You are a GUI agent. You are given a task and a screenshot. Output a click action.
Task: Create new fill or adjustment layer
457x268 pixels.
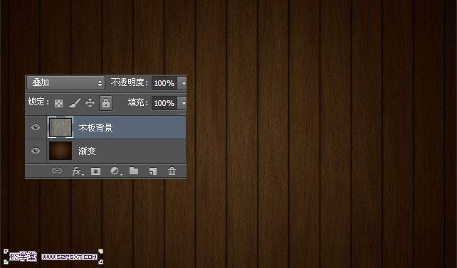click(x=115, y=171)
